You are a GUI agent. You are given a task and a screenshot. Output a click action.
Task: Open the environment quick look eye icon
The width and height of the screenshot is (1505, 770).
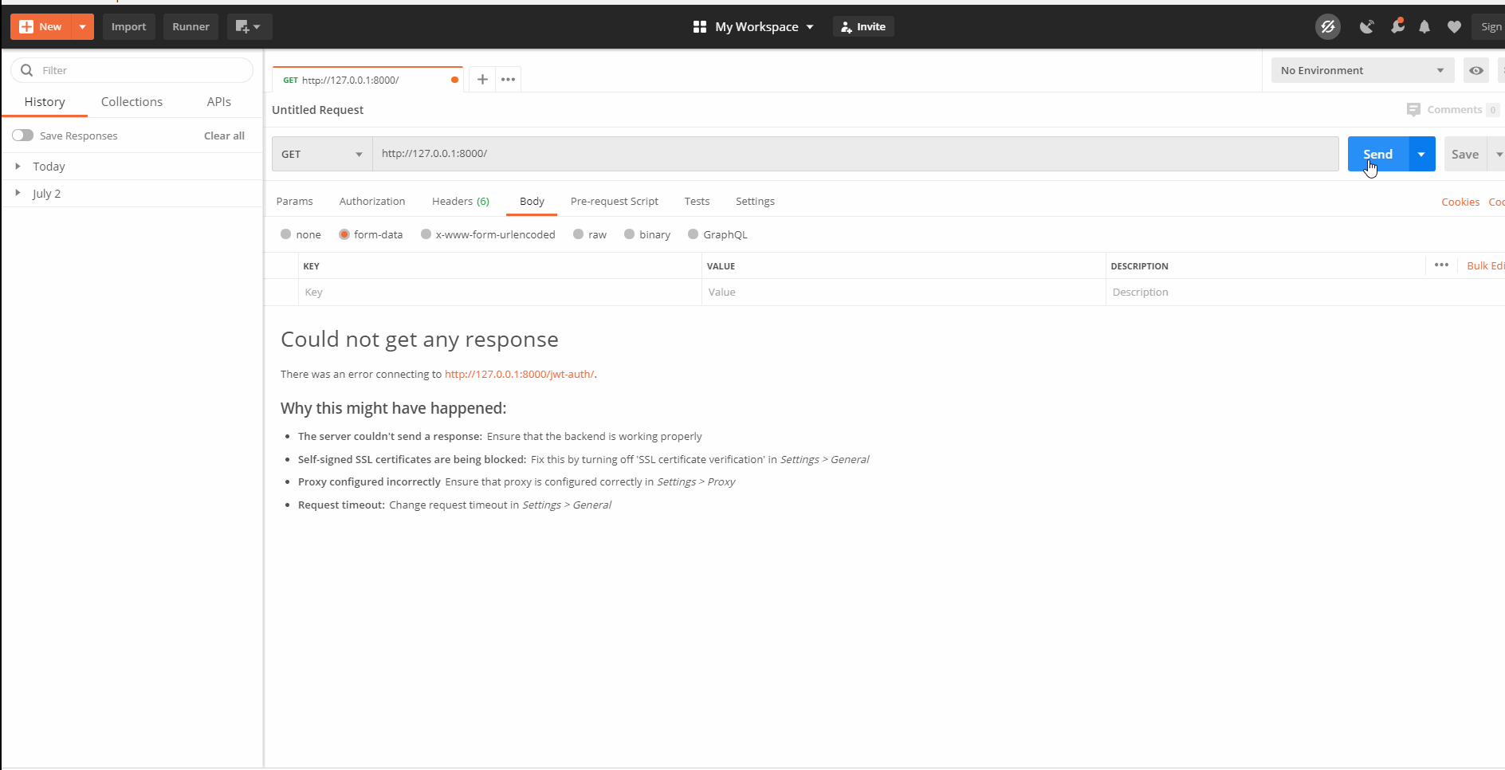click(1476, 70)
